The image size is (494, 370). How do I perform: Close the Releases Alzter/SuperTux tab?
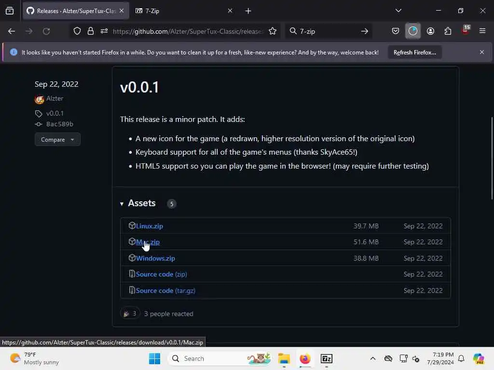click(122, 11)
